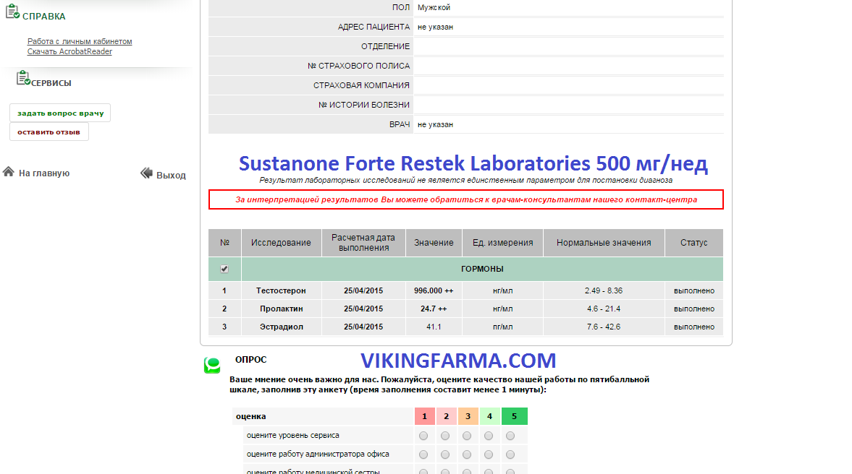Open the Работа с личным кабинетом link
Image resolution: width=852 pixels, height=474 pixels.
coord(80,42)
